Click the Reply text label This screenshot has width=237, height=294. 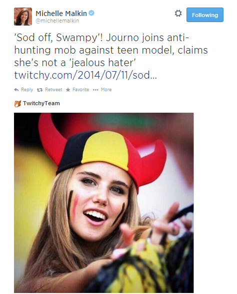coord(27,90)
